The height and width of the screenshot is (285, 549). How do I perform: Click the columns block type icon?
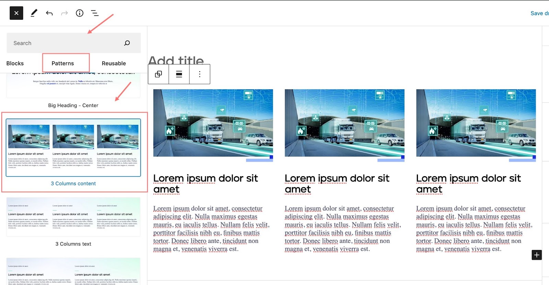click(159, 74)
